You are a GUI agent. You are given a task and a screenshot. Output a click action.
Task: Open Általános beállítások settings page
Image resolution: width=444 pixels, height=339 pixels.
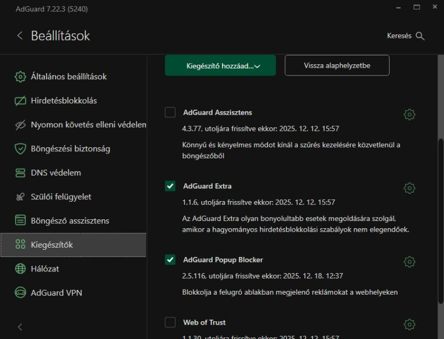pyautogui.click(x=68, y=76)
